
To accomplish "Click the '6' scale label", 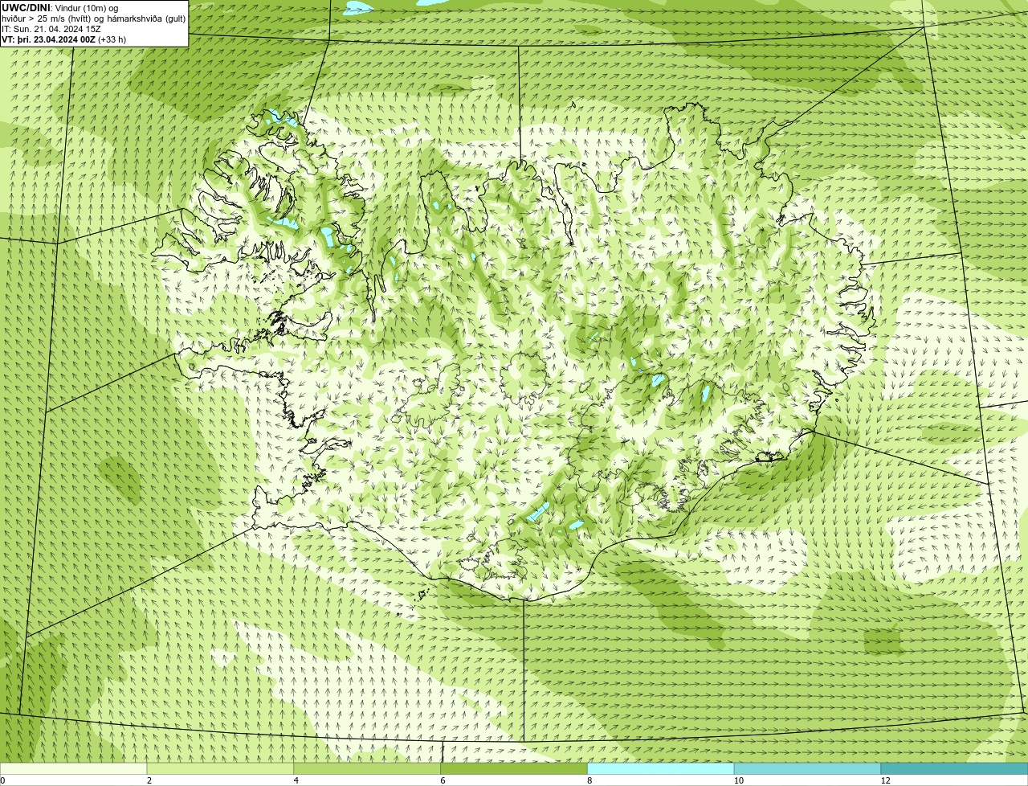I will (x=443, y=780).
